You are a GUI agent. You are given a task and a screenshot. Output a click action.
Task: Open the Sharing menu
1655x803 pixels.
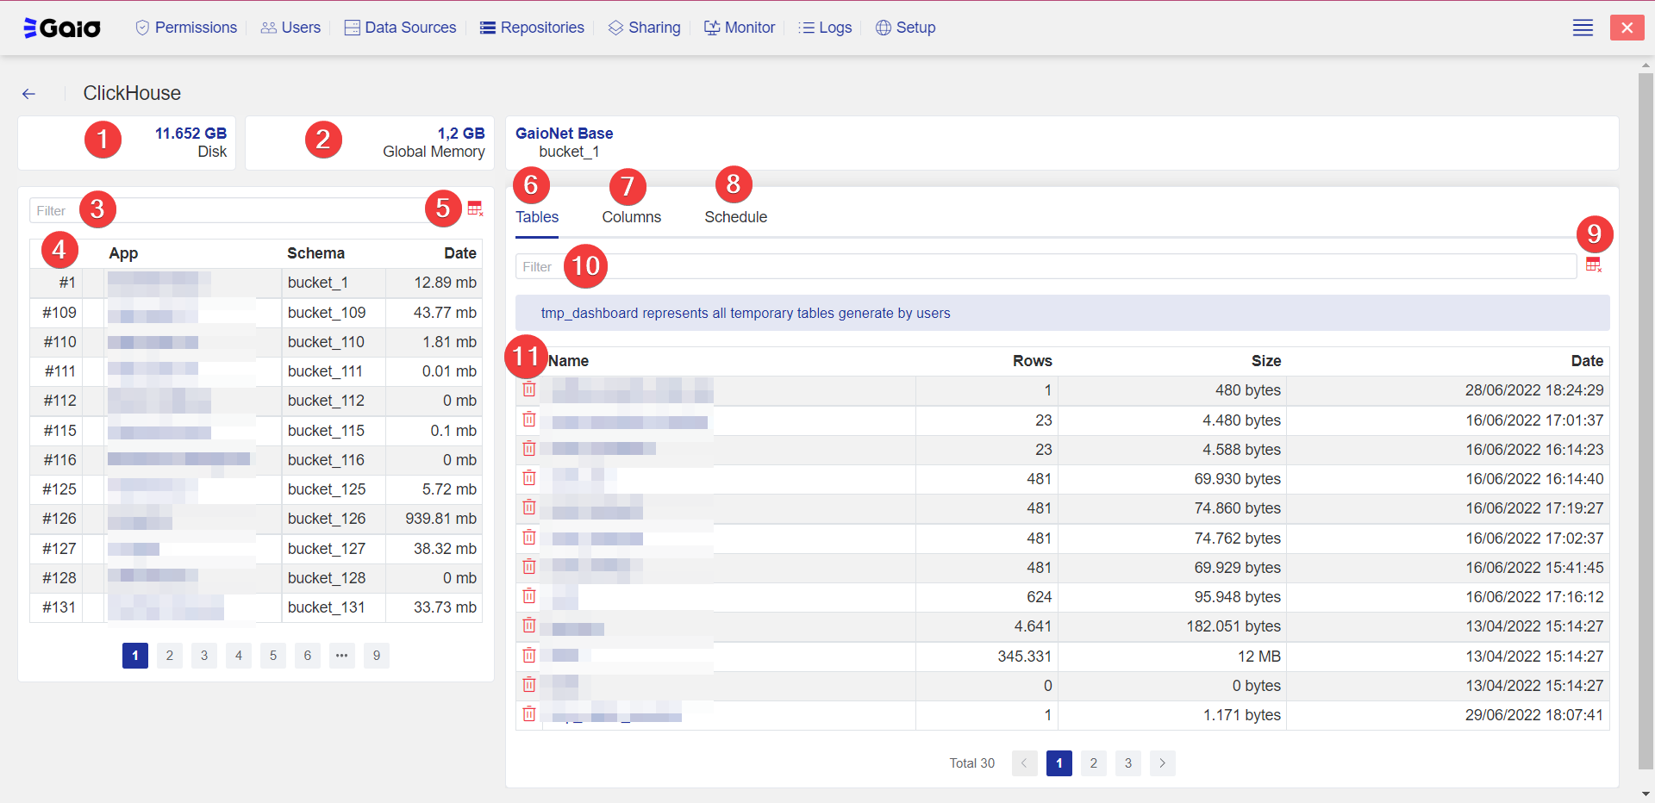644,28
